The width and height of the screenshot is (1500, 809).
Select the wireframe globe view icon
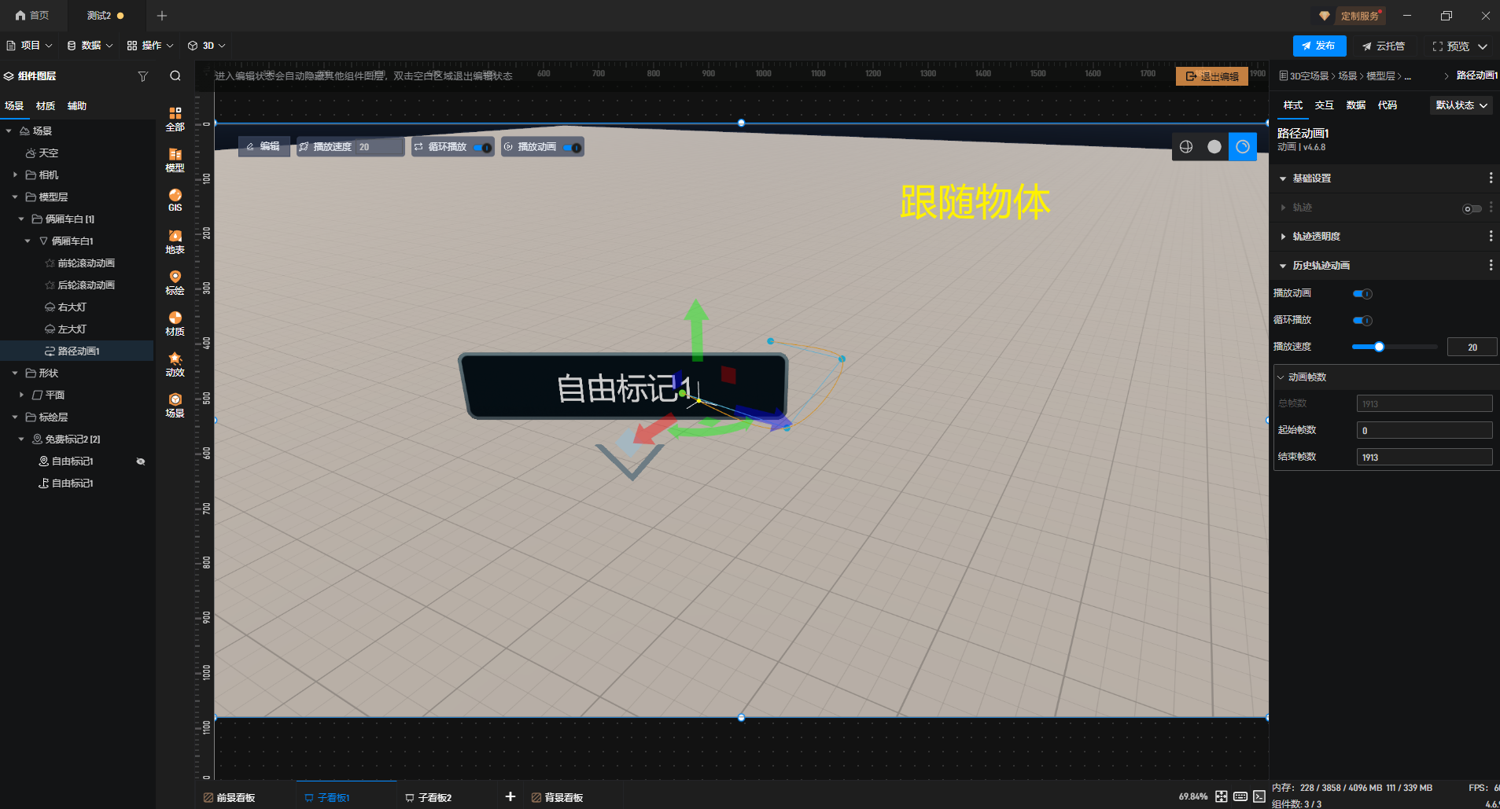(x=1186, y=147)
